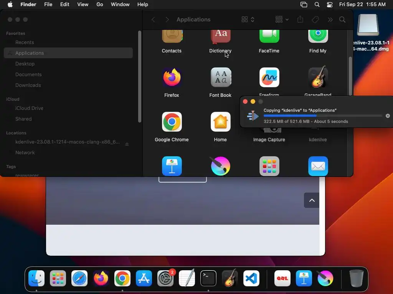Open the Group By dropdown in toolbar
Screen dimensions: 393x294
click(x=282, y=20)
